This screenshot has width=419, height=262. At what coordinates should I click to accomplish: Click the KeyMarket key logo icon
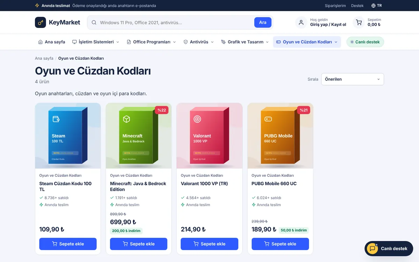point(41,22)
